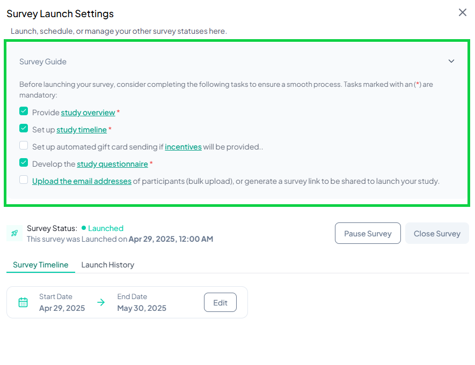Click Edit for the survey dates
Image resolution: width=475 pixels, height=365 pixels.
coord(220,302)
